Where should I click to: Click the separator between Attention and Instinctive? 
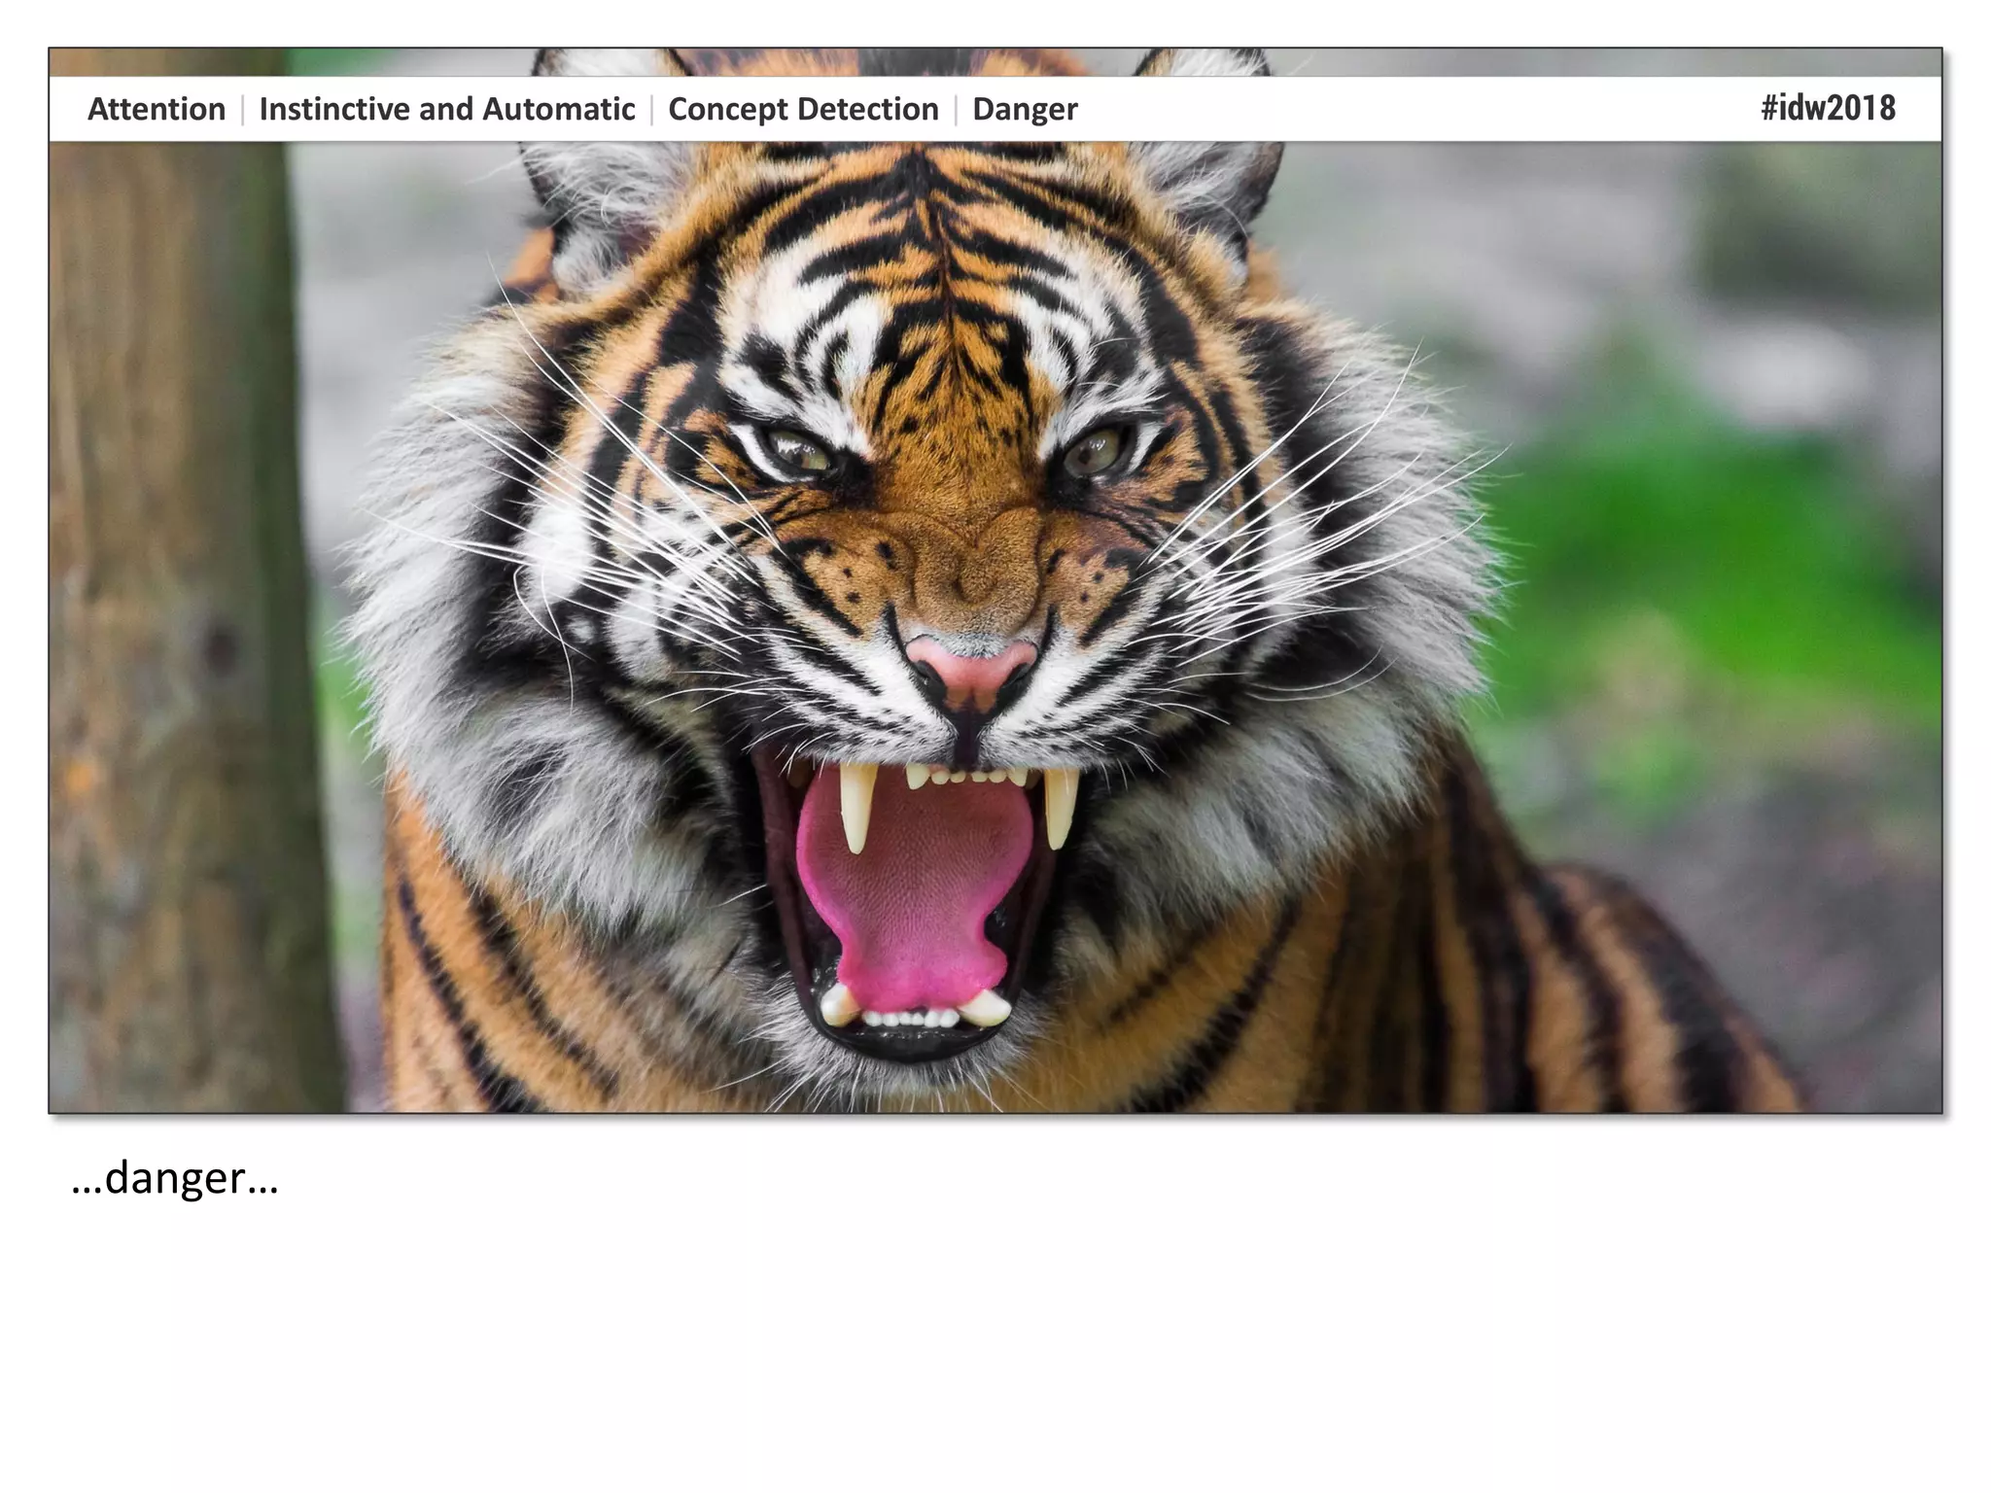[242, 109]
